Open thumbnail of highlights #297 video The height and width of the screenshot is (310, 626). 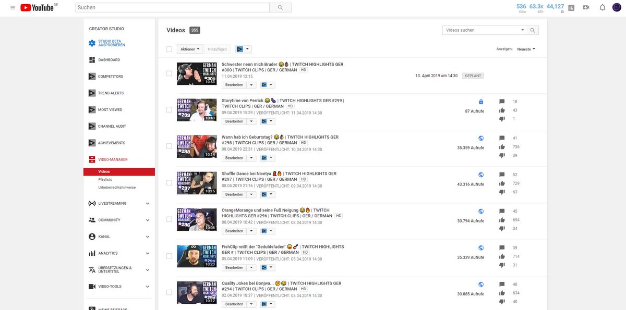[197, 183]
